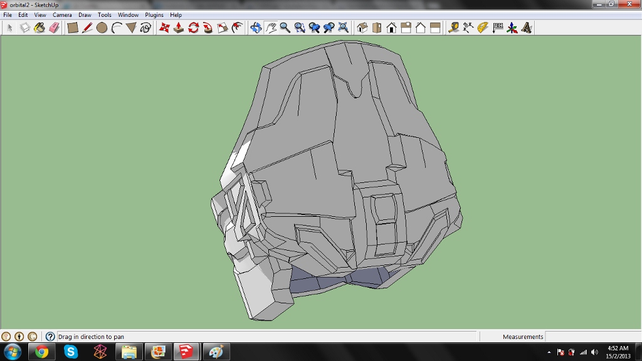Switch to Right standard view

click(406, 28)
